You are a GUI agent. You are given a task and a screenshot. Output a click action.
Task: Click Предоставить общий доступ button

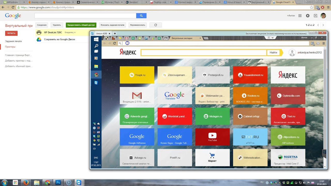81,25
